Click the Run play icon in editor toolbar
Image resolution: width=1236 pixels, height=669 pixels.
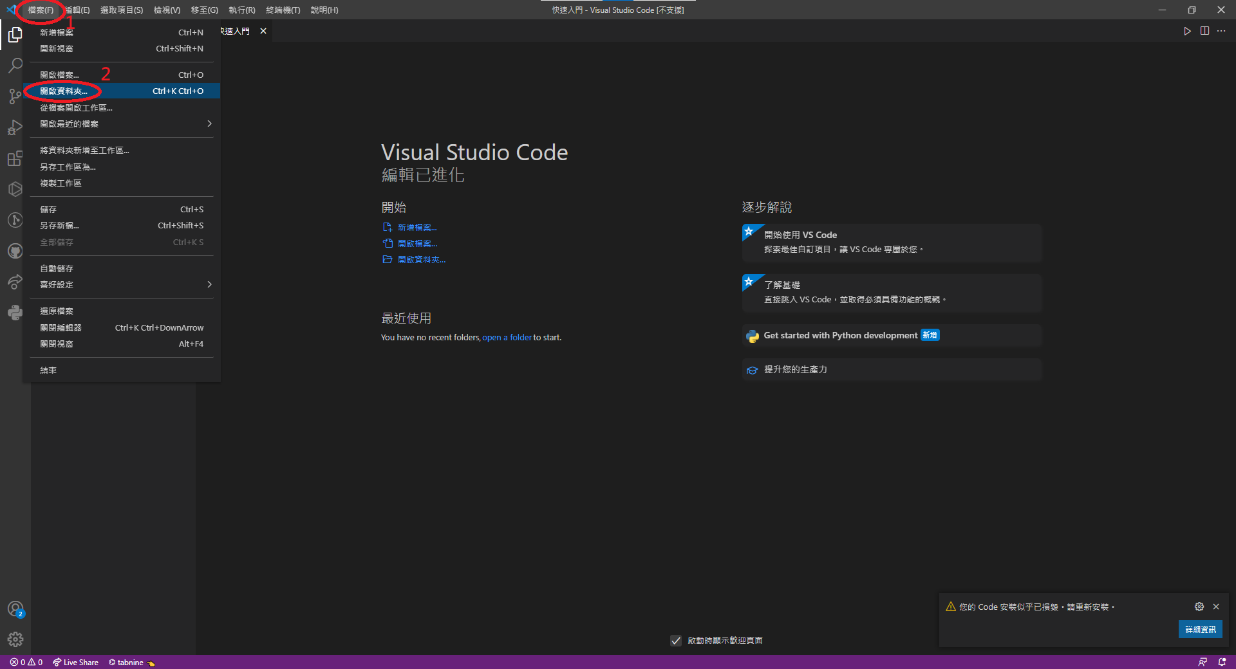tap(1187, 31)
